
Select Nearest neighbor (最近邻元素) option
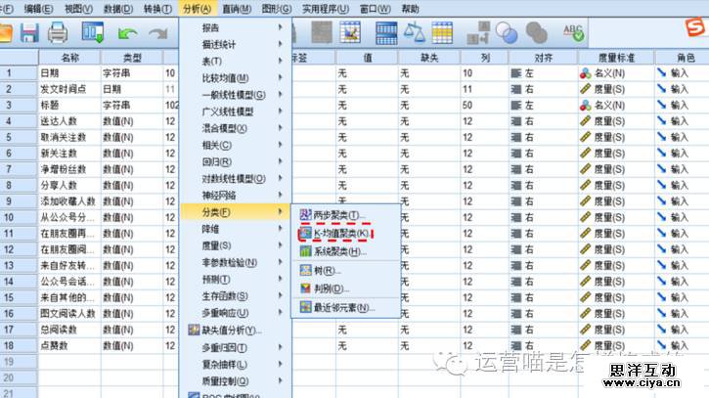[346, 307]
